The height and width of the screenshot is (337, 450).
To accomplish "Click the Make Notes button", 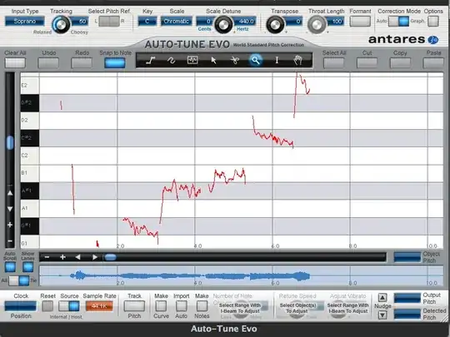I will [x=202, y=306].
